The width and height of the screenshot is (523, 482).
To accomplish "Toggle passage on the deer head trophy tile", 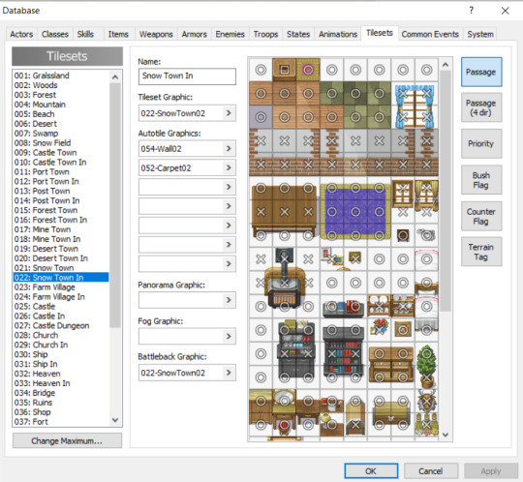I will pyautogui.click(x=426, y=401).
